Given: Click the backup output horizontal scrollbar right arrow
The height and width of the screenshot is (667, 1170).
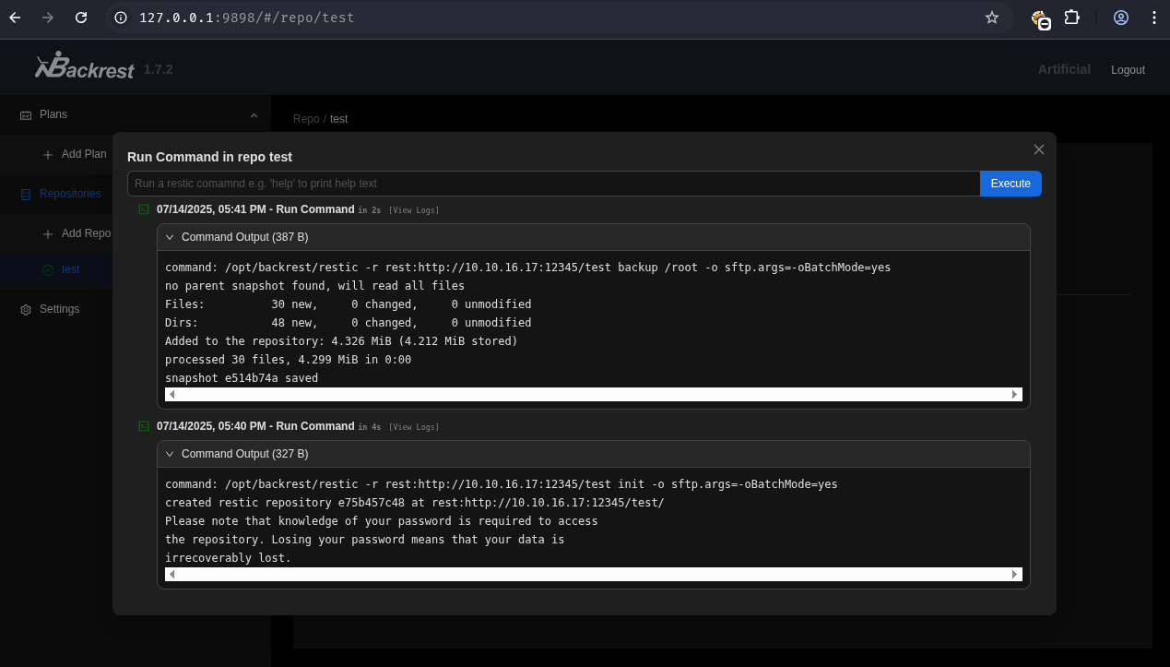Looking at the screenshot, I should [x=1015, y=394].
